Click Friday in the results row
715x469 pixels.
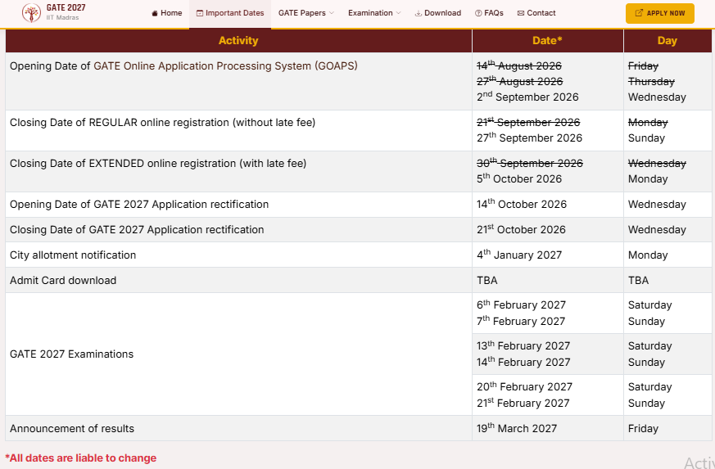coord(643,428)
